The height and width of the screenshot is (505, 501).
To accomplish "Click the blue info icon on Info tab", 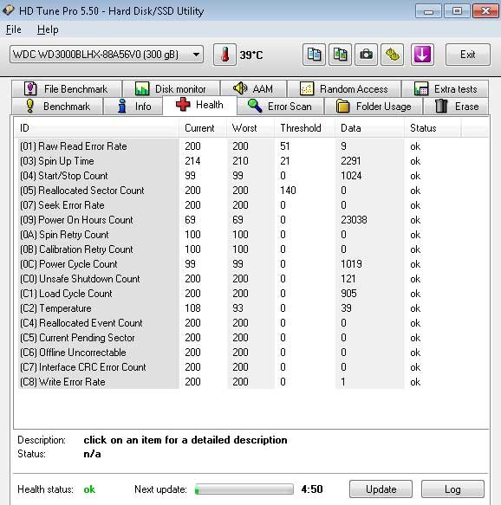I will [122, 106].
